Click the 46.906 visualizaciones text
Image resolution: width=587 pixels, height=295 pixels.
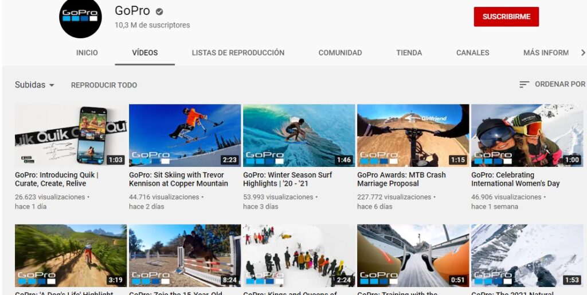pos(506,197)
